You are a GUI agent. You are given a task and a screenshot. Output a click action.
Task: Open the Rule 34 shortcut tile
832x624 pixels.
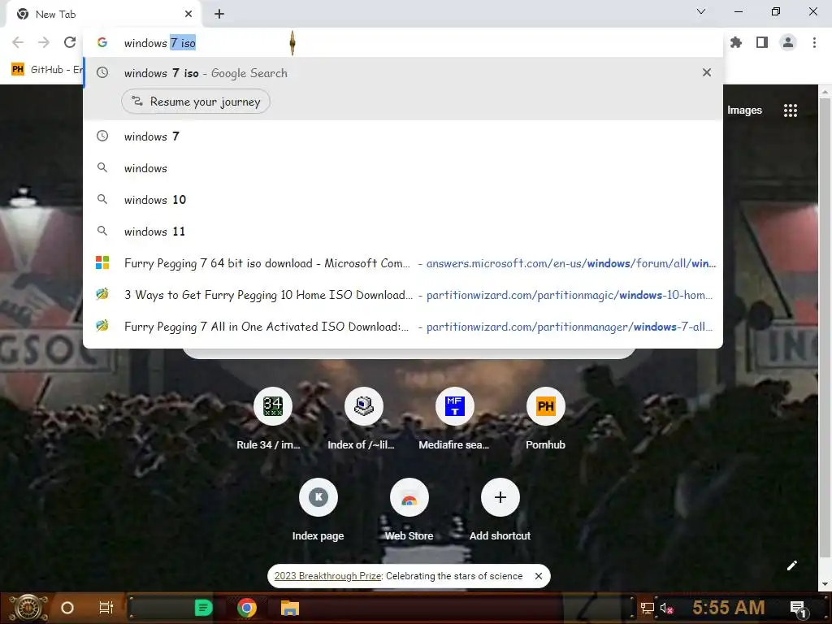(272, 418)
